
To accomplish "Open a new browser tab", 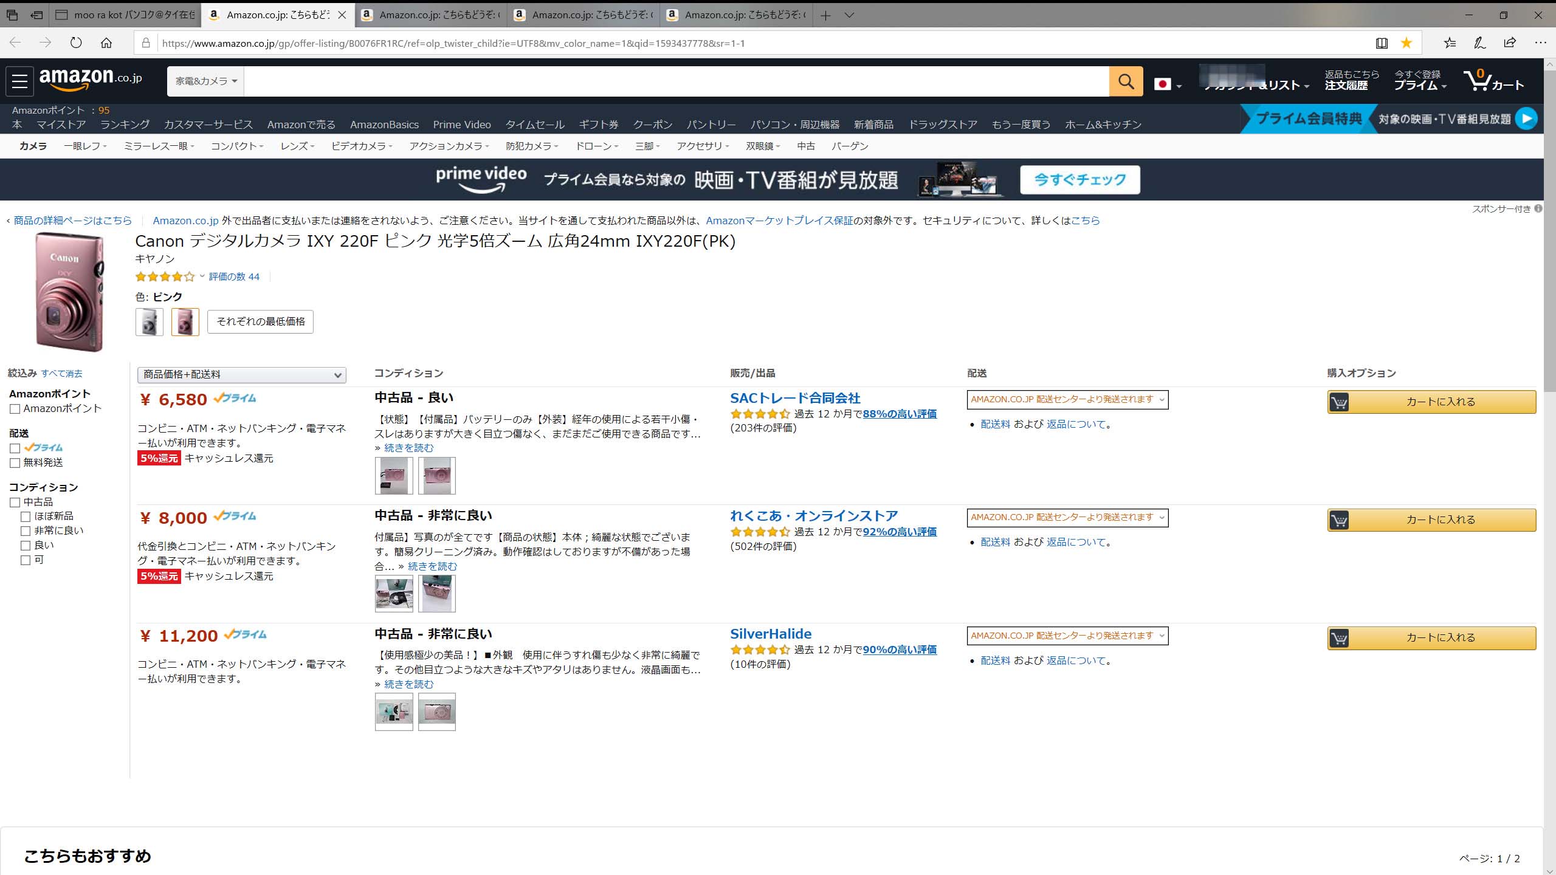I will pos(825,15).
